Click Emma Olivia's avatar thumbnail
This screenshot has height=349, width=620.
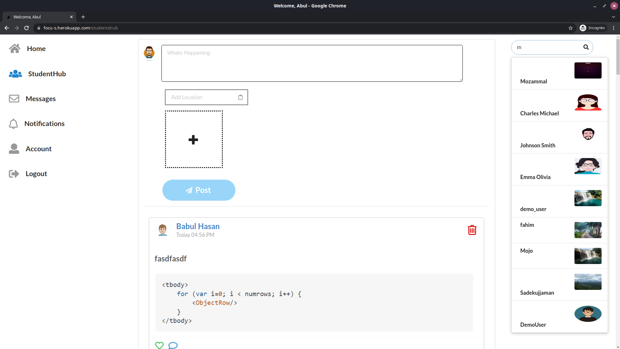[588, 166]
